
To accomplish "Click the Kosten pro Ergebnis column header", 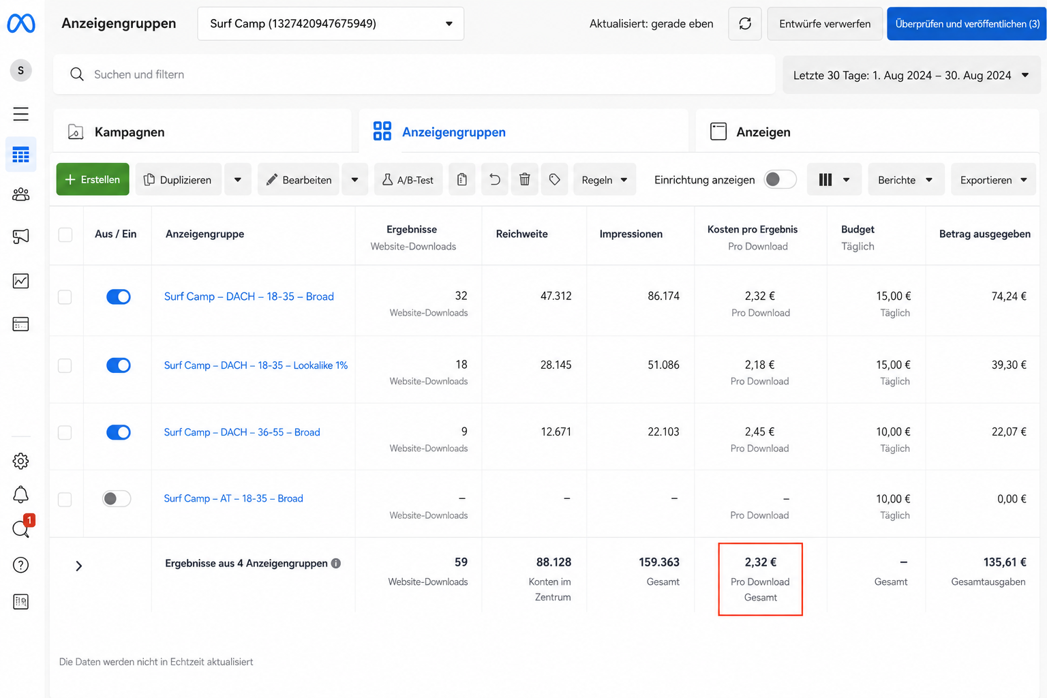I will 761,236.
